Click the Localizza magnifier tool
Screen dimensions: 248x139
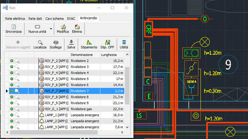pos(40,45)
